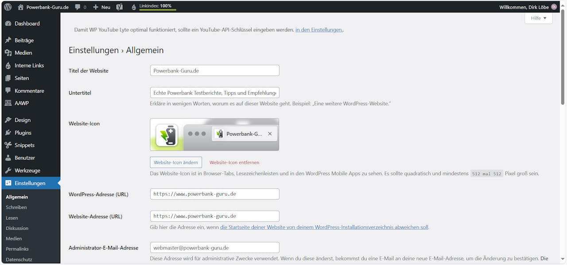567x265 pixels.
Task: Click the '512 mal 512' code text
Action: [x=486, y=174]
